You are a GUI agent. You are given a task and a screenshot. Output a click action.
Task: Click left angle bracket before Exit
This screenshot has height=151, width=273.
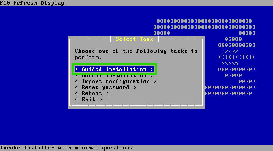coord(77,100)
